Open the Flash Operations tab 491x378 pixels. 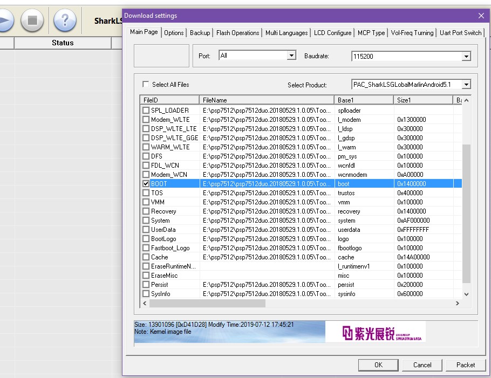(237, 33)
